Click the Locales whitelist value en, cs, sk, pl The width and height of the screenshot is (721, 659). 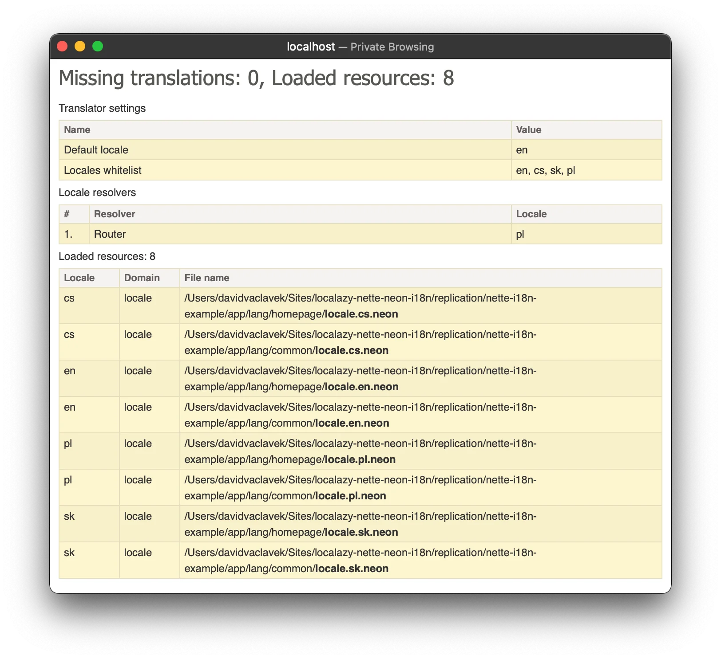(545, 170)
